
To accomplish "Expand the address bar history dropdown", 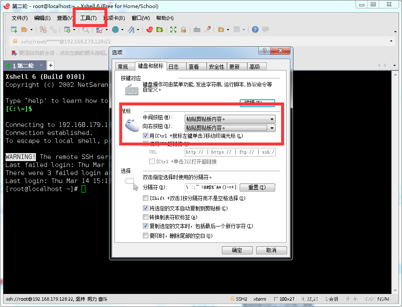I will pyautogui.click(x=391, y=41).
